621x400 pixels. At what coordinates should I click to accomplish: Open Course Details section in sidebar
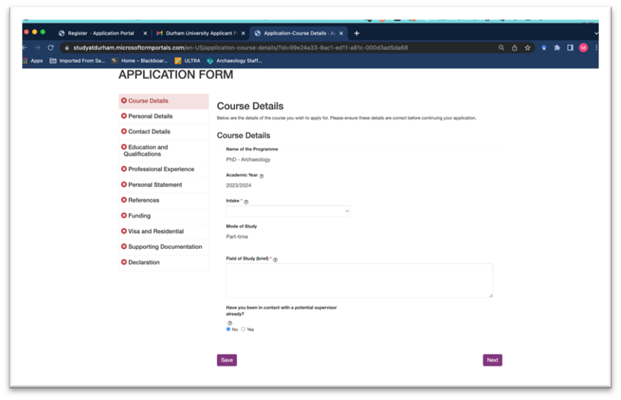[163, 101]
